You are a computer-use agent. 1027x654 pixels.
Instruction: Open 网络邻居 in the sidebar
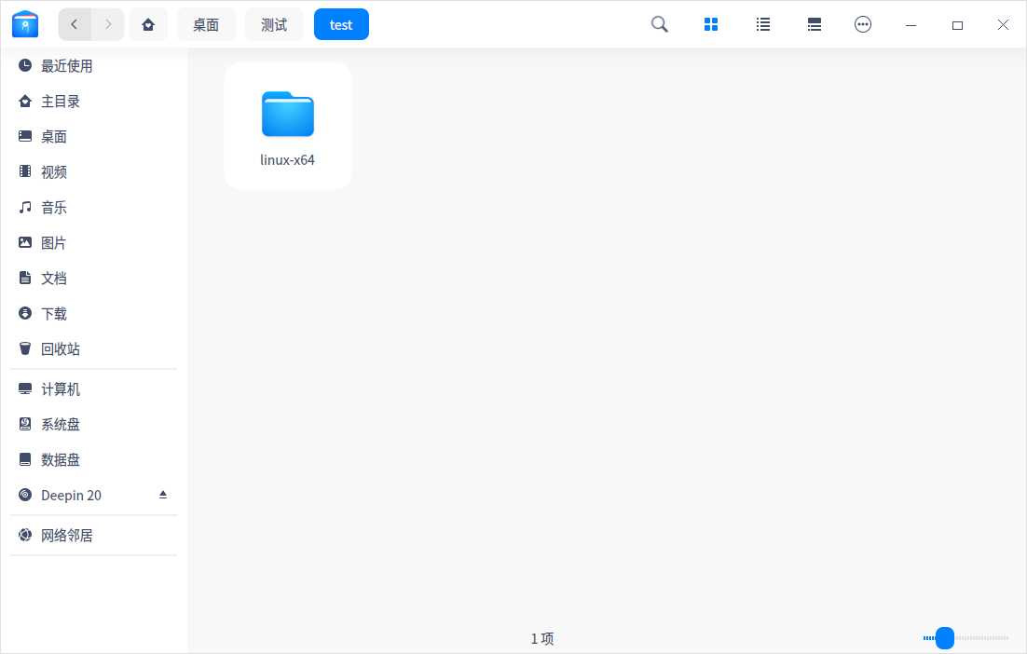[94, 535]
